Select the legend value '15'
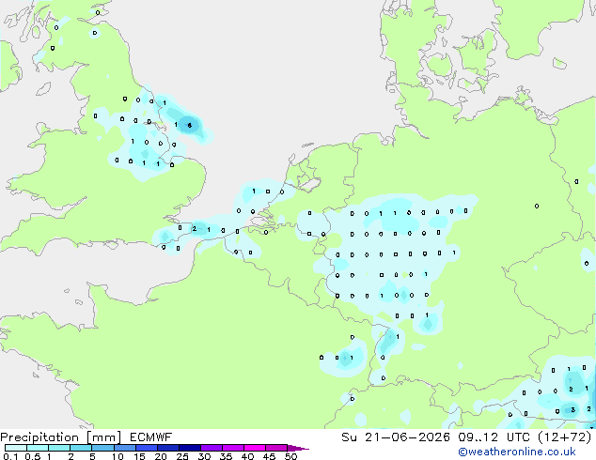The width and height of the screenshot is (596, 460). coord(139,456)
